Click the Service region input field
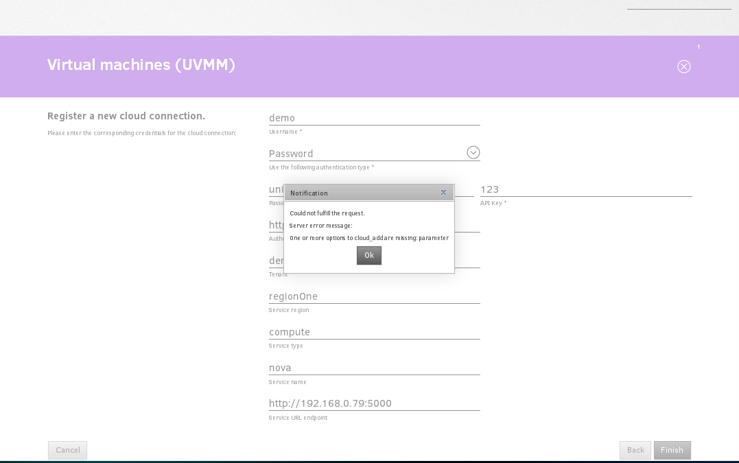Screen dimensions: 739x463 (374, 296)
